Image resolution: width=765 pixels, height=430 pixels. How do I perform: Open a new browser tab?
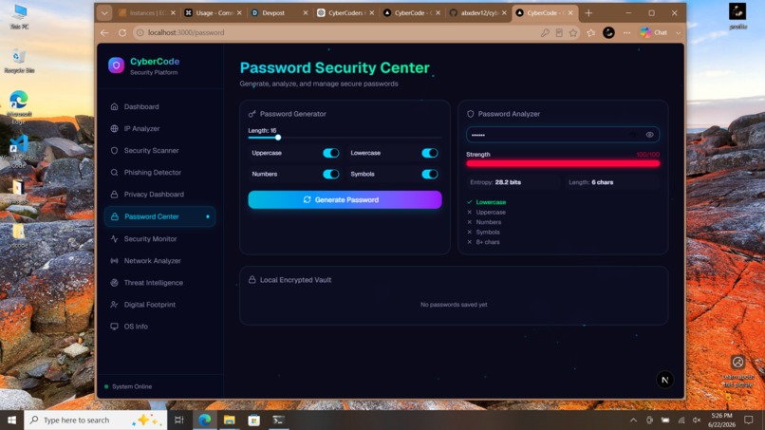(x=588, y=13)
